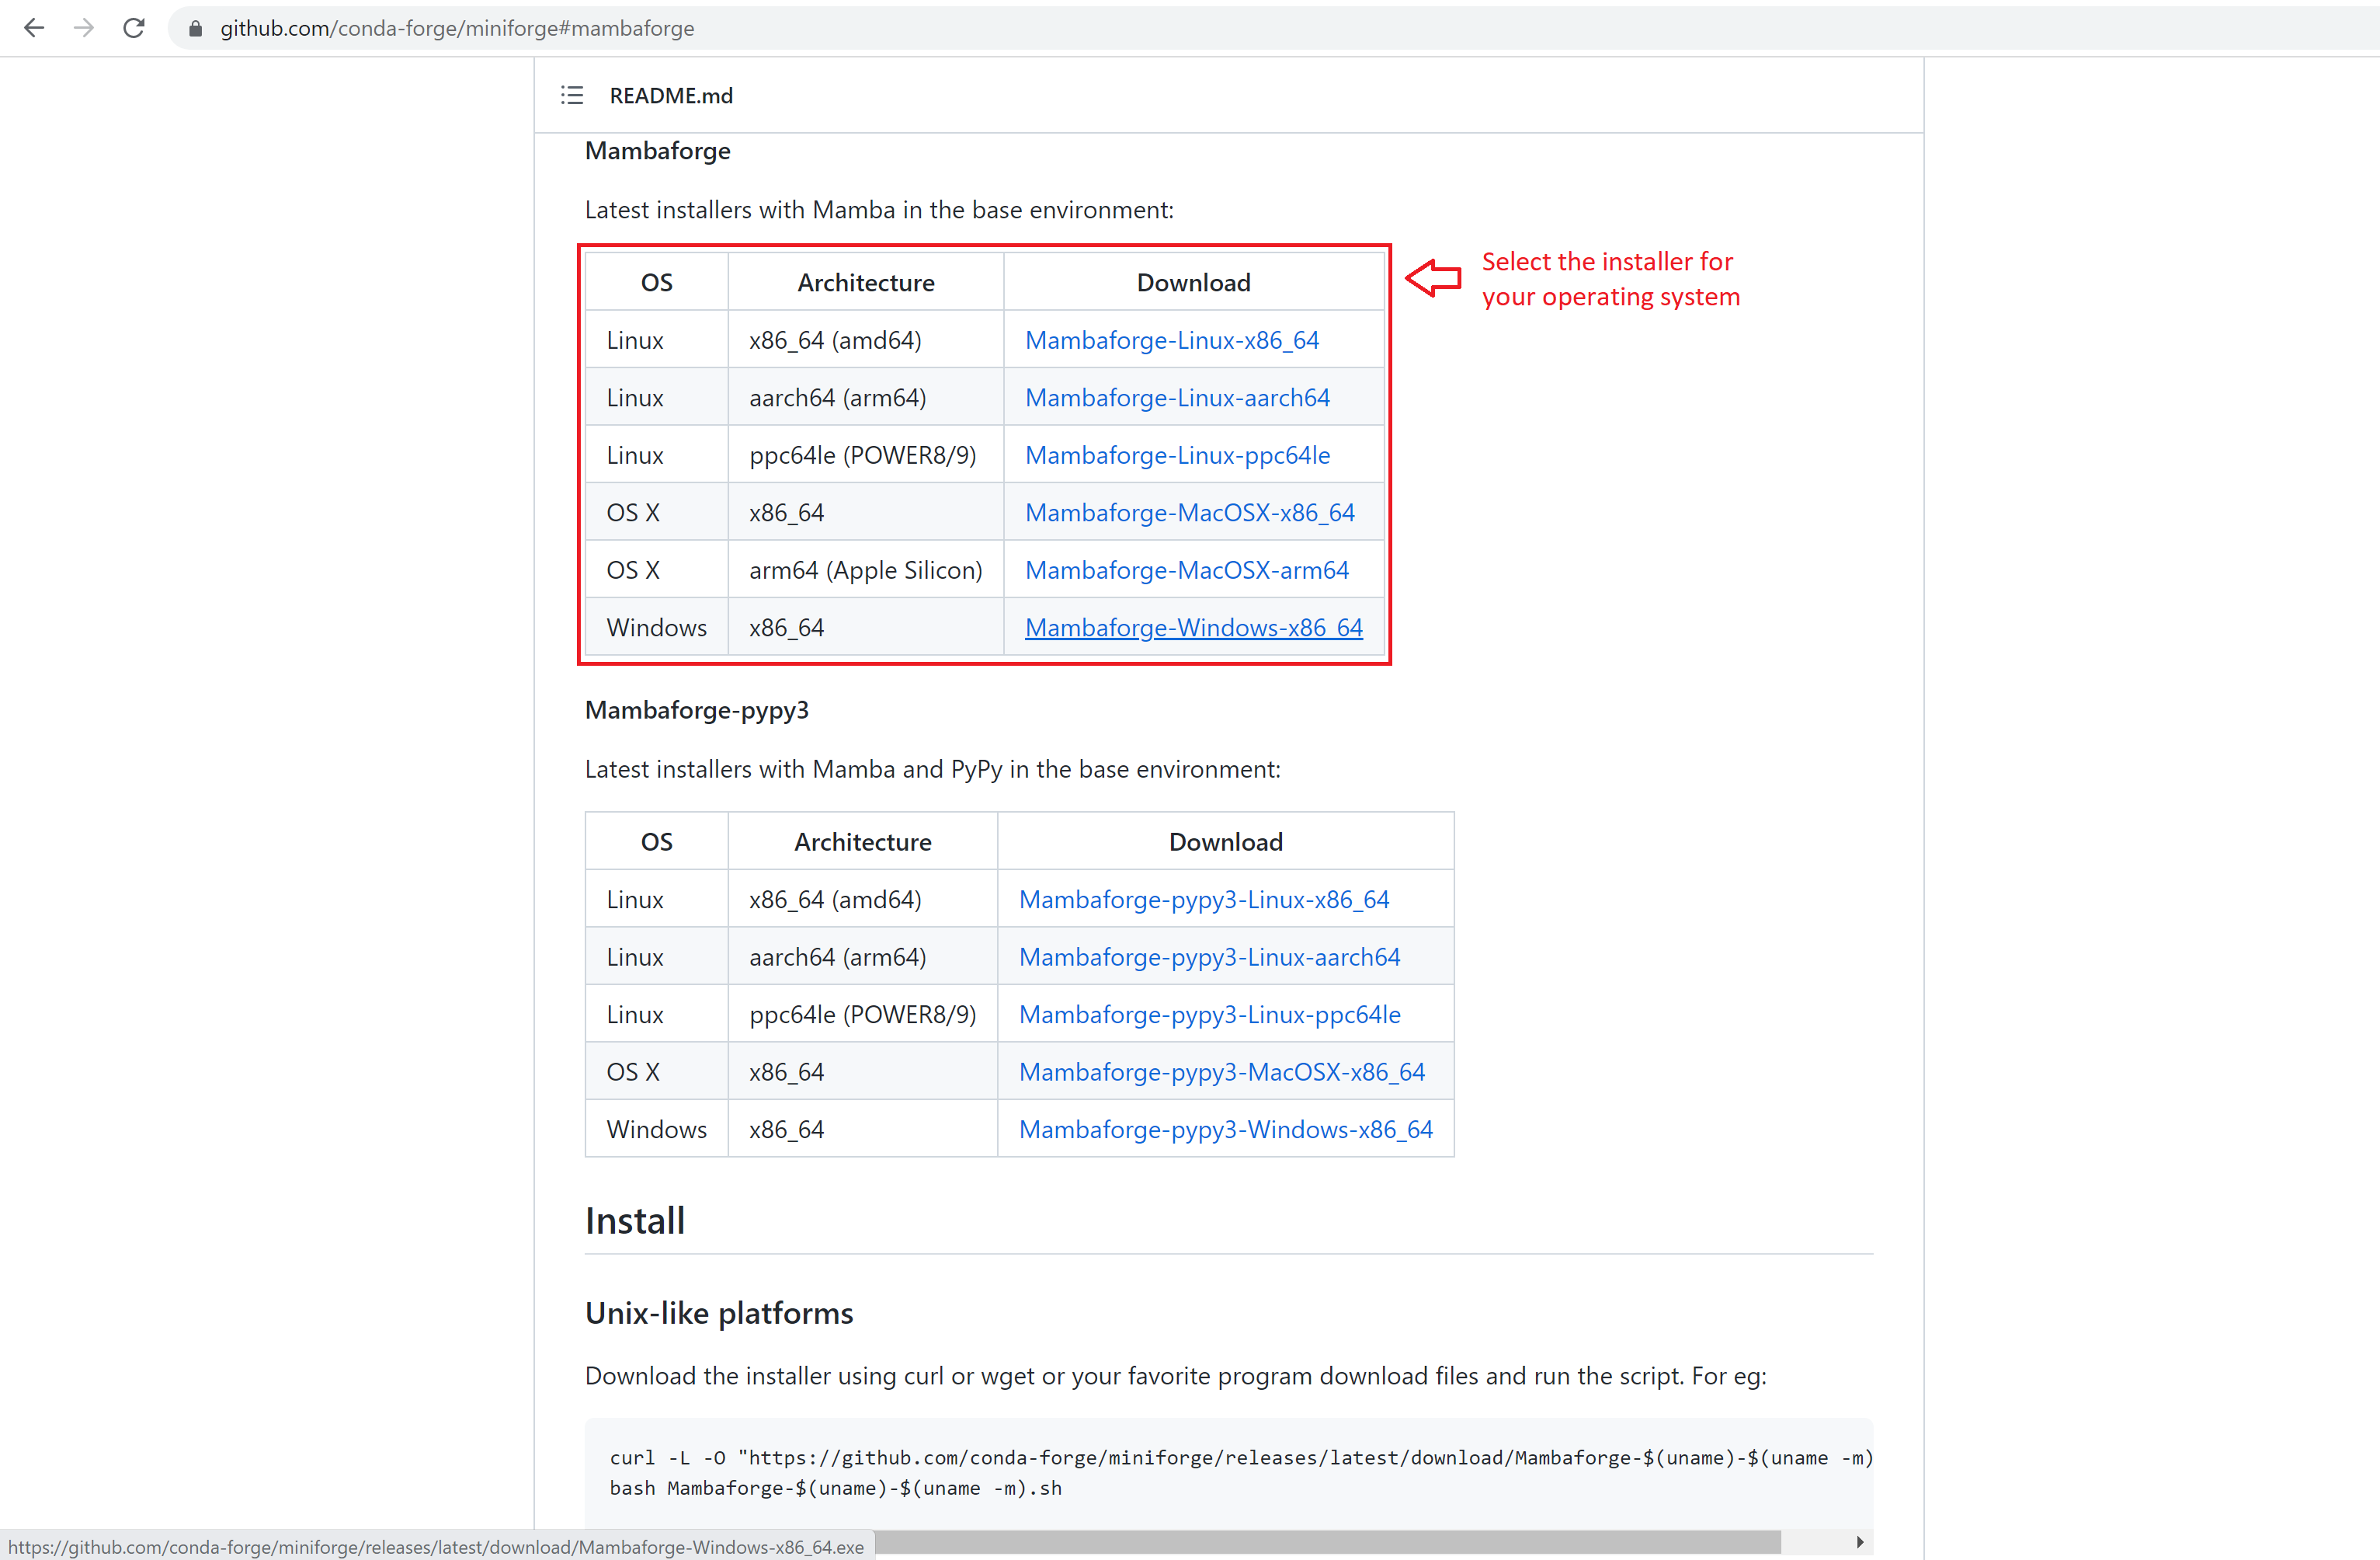Viewport: 2380px width, 1560px height.
Task: Click the Download column header in Mambaforge table
Action: coord(1194,282)
